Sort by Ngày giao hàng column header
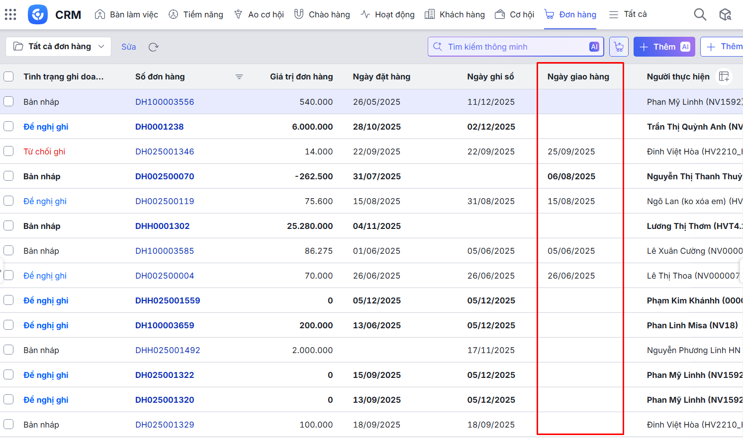Screen dimensions: 743x438 pyautogui.click(x=578, y=76)
